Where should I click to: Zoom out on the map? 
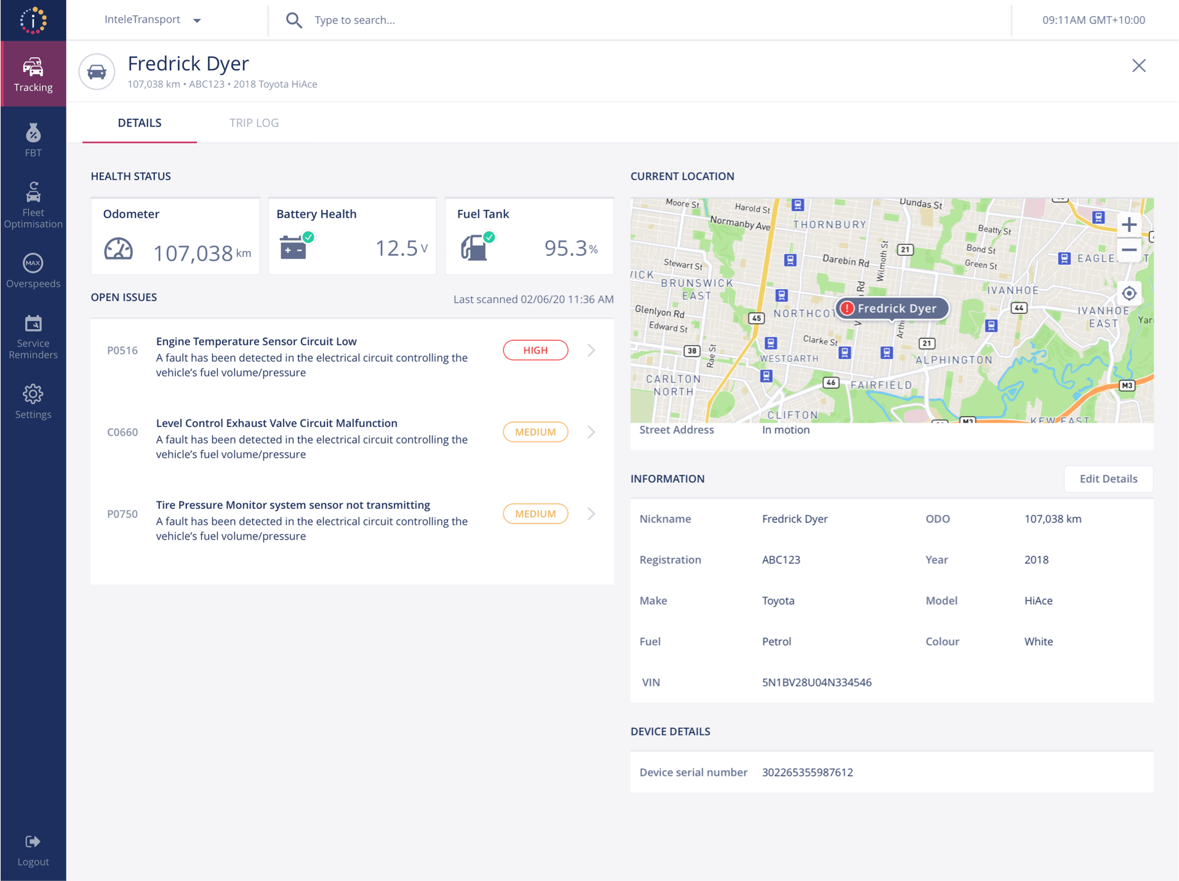[1129, 250]
